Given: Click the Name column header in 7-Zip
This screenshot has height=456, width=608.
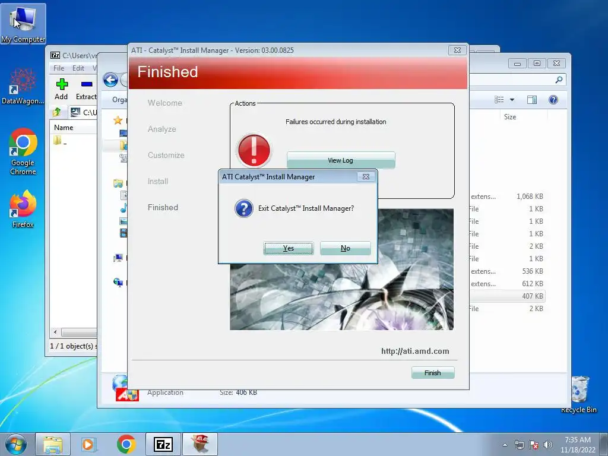Looking at the screenshot, I should pos(64,128).
